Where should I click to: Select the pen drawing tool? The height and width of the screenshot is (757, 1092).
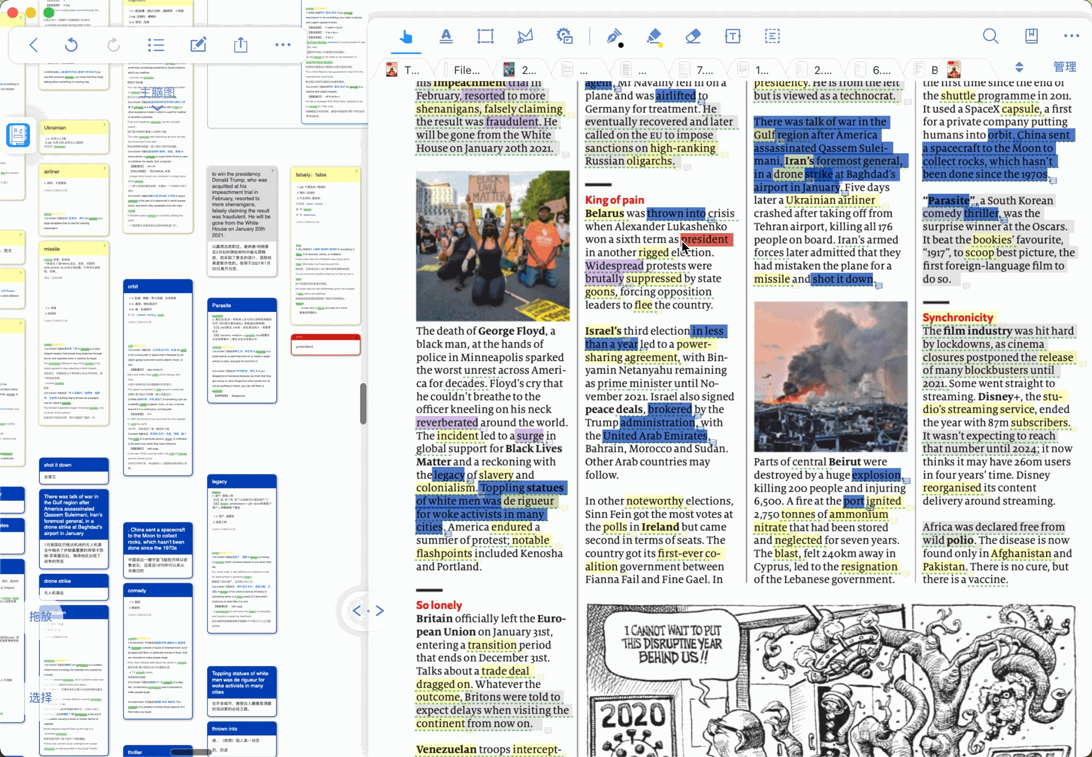[x=614, y=36]
